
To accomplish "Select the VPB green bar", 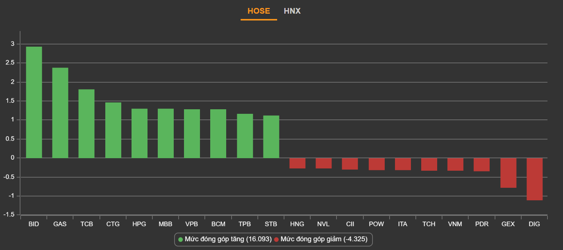I will click(x=192, y=134).
